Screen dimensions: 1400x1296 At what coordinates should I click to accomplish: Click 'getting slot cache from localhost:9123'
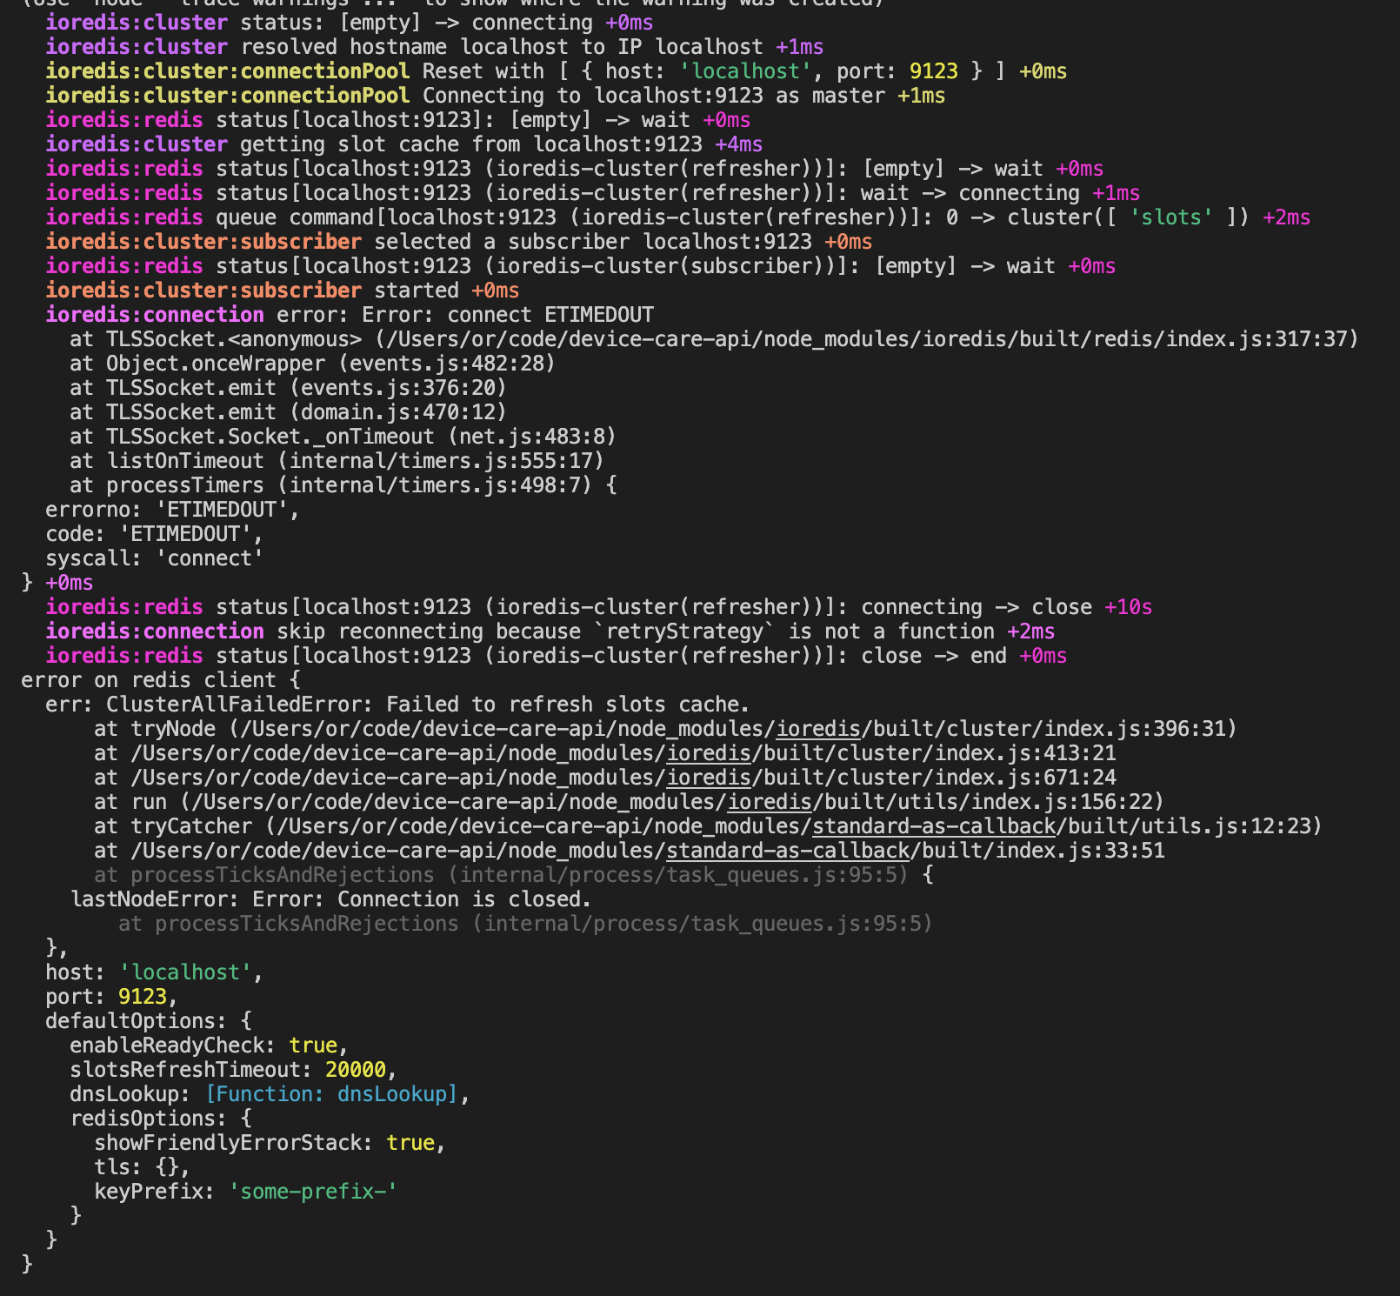click(x=471, y=144)
